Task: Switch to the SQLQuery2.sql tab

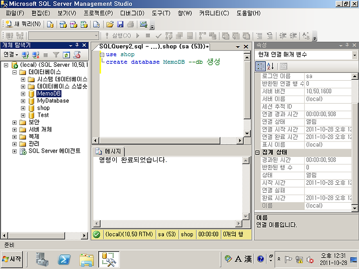Action: click(154, 46)
